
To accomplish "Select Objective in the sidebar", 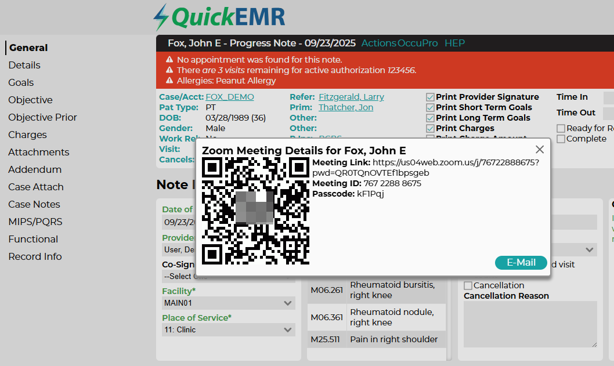I will pos(31,100).
